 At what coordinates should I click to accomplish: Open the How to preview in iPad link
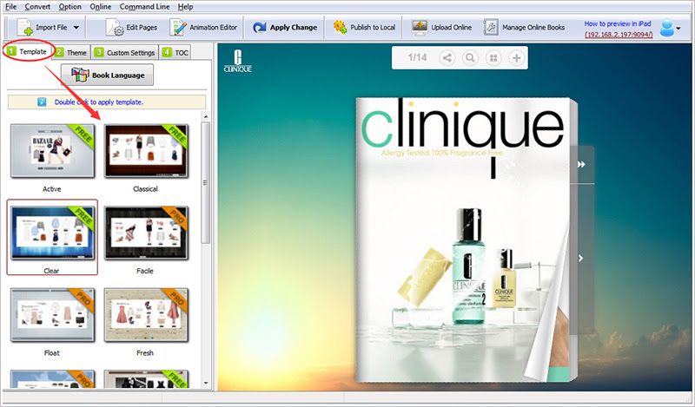click(618, 24)
